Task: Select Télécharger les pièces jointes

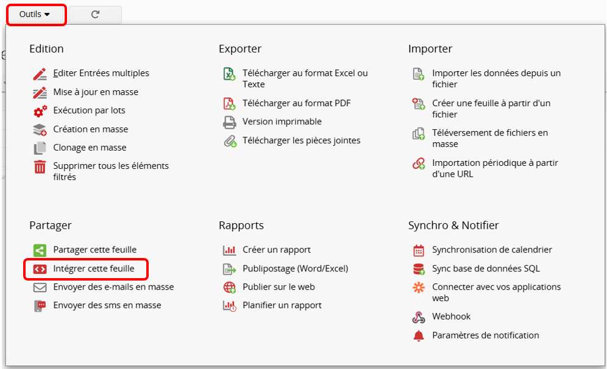Action: (x=301, y=141)
